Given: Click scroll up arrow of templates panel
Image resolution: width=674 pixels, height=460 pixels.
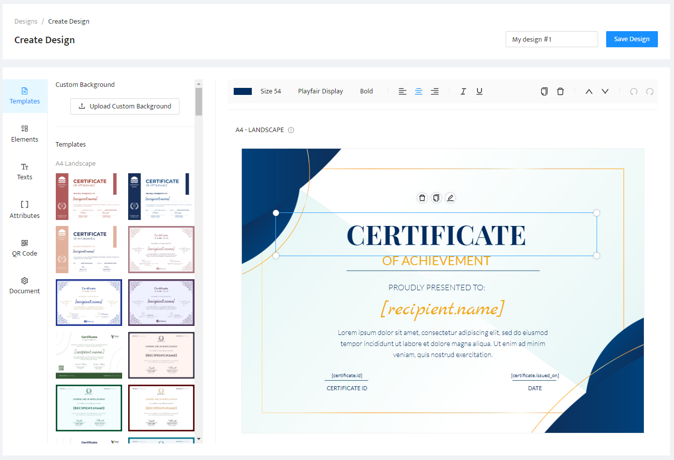Looking at the screenshot, I should coord(199,84).
